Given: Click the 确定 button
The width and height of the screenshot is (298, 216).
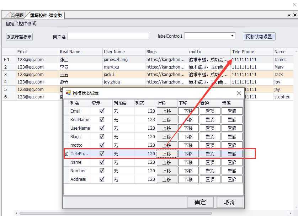Looking at the screenshot, I should click(200, 202).
